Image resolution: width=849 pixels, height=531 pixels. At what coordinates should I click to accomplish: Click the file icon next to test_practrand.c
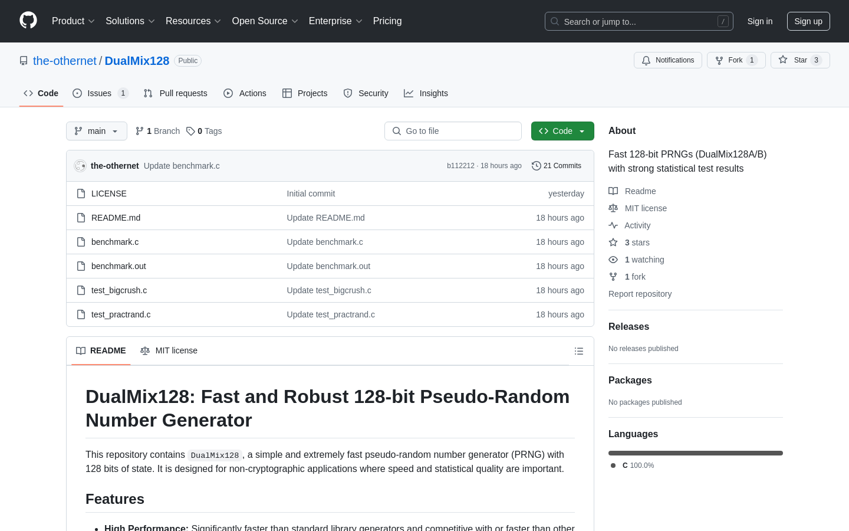(81, 314)
